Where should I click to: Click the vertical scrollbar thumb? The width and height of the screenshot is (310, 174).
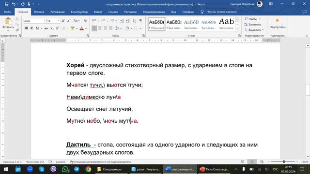[x=308, y=89]
